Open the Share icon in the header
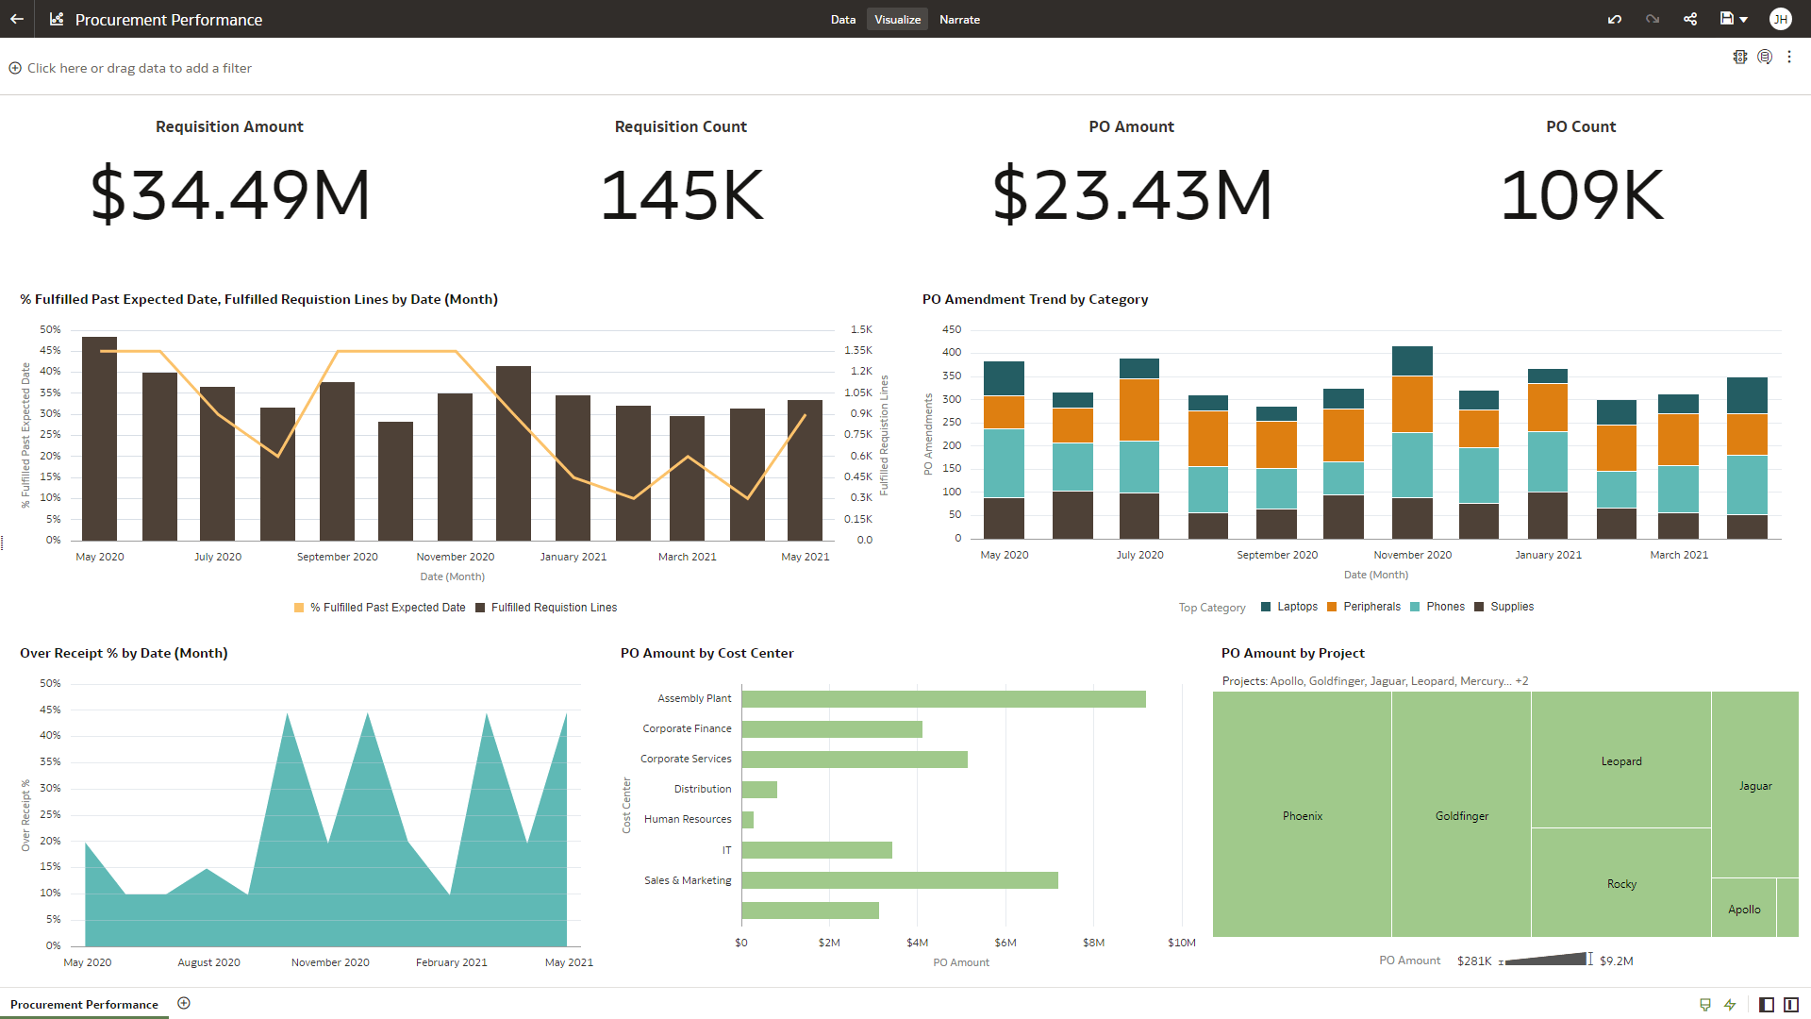The height and width of the screenshot is (1019, 1811). pos(1690,19)
